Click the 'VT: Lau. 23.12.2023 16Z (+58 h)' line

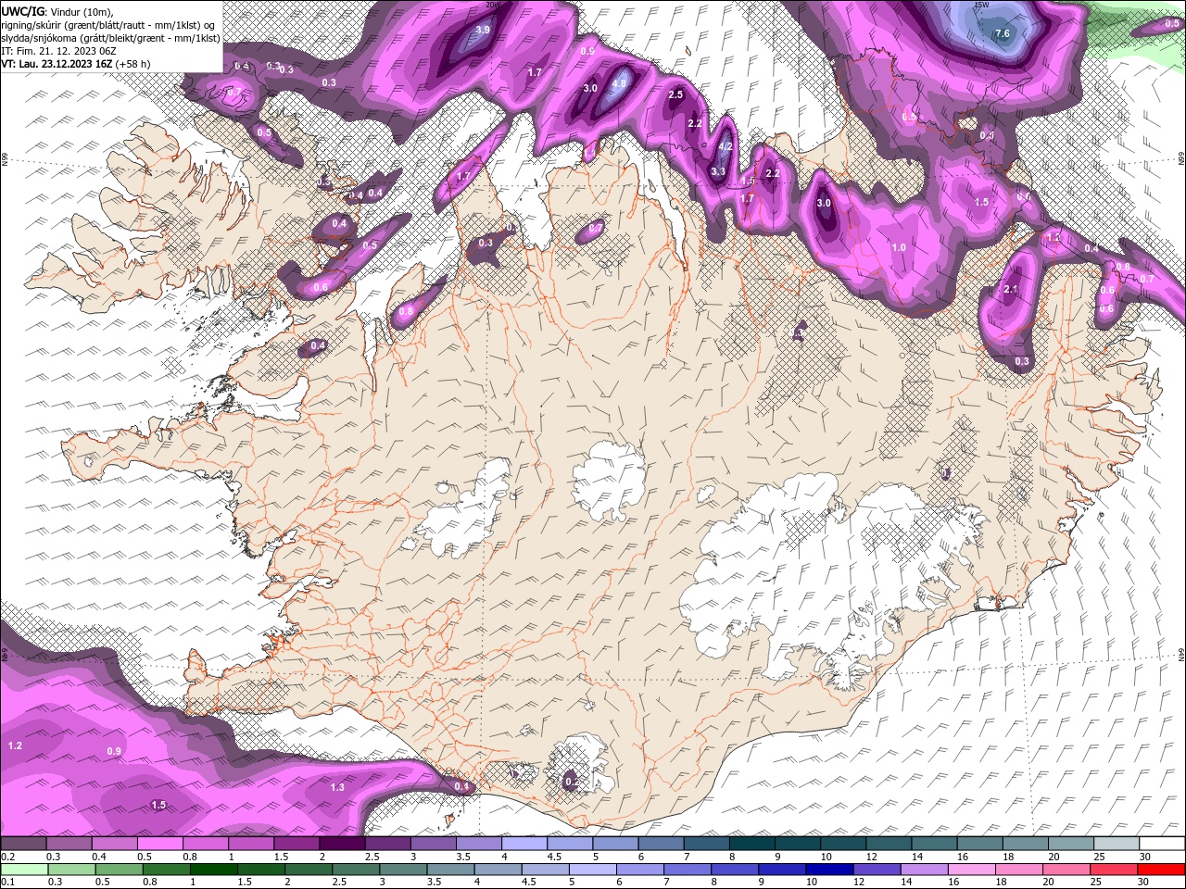click(76, 64)
